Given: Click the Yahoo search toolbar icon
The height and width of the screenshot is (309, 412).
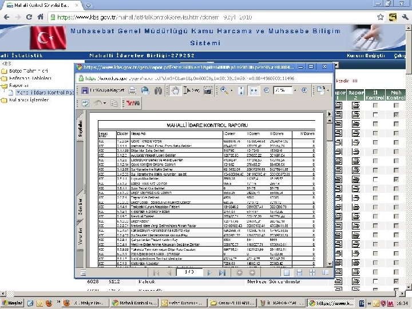Looking at the screenshot, I should [133, 103].
